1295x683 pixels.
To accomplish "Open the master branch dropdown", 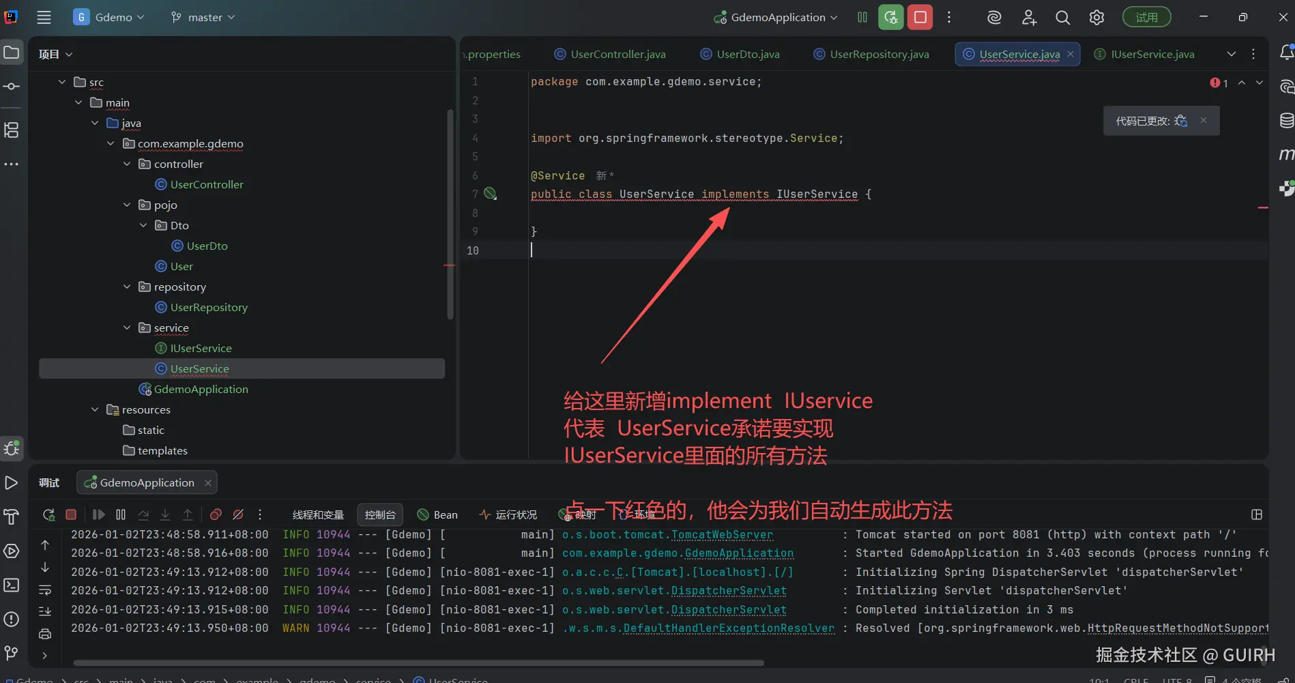I will click(203, 18).
